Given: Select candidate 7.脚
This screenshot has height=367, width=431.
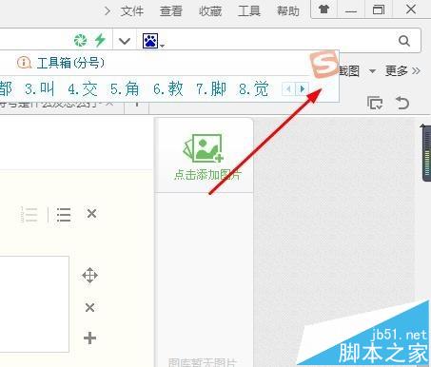Looking at the screenshot, I should point(211,88).
